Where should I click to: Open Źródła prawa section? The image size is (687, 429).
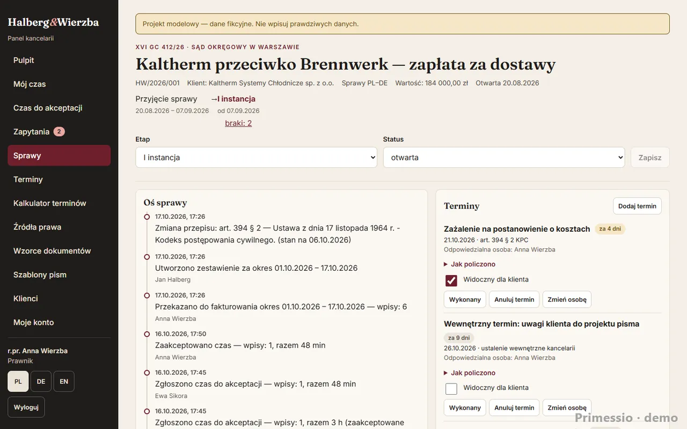59,227
